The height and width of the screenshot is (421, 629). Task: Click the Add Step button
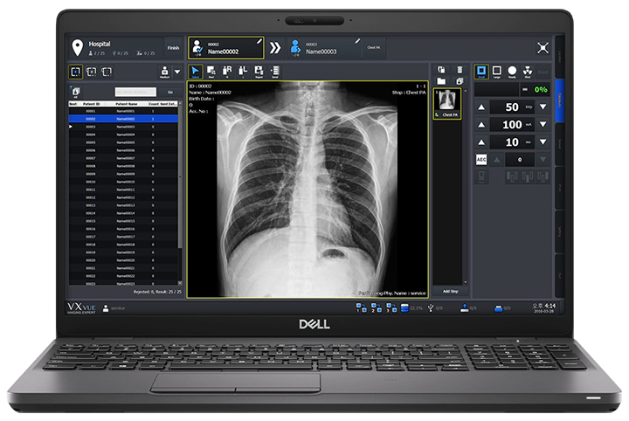(x=449, y=290)
